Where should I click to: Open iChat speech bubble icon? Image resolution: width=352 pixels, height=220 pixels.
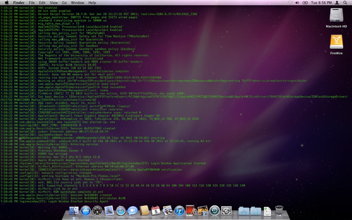click(132, 211)
